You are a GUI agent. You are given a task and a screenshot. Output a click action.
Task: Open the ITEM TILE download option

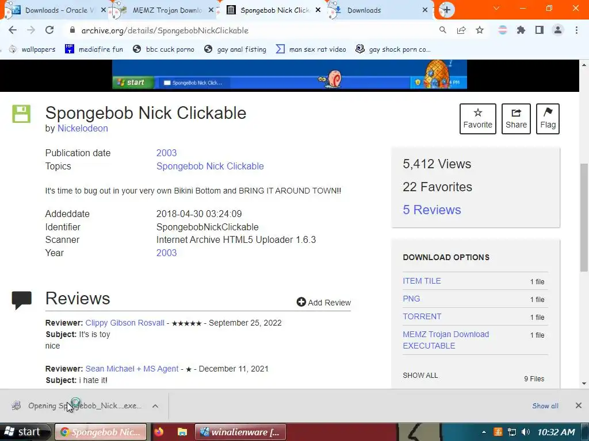(422, 281)
